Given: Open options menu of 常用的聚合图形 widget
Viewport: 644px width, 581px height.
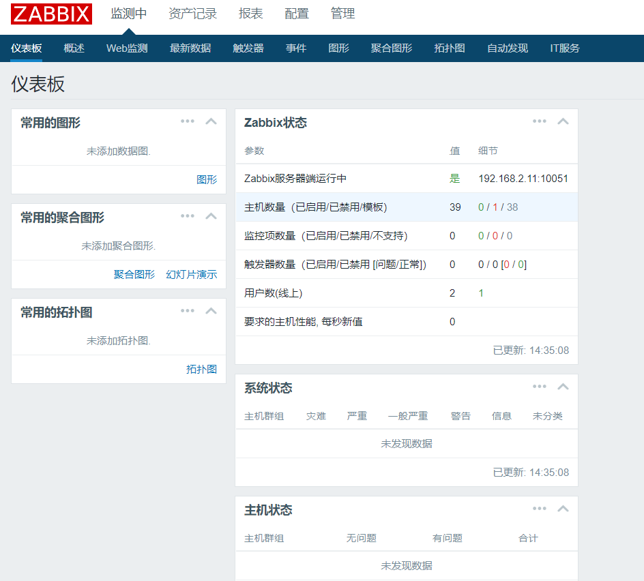Looking at the screenshot, I should 188,216.
